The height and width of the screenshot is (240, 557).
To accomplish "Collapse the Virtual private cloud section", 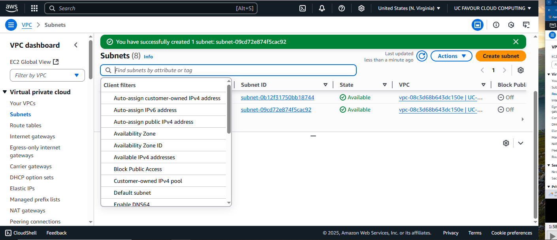I will [5, 92].
